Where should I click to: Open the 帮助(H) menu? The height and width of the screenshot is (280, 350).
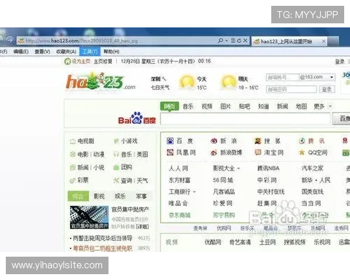point(111,51)
